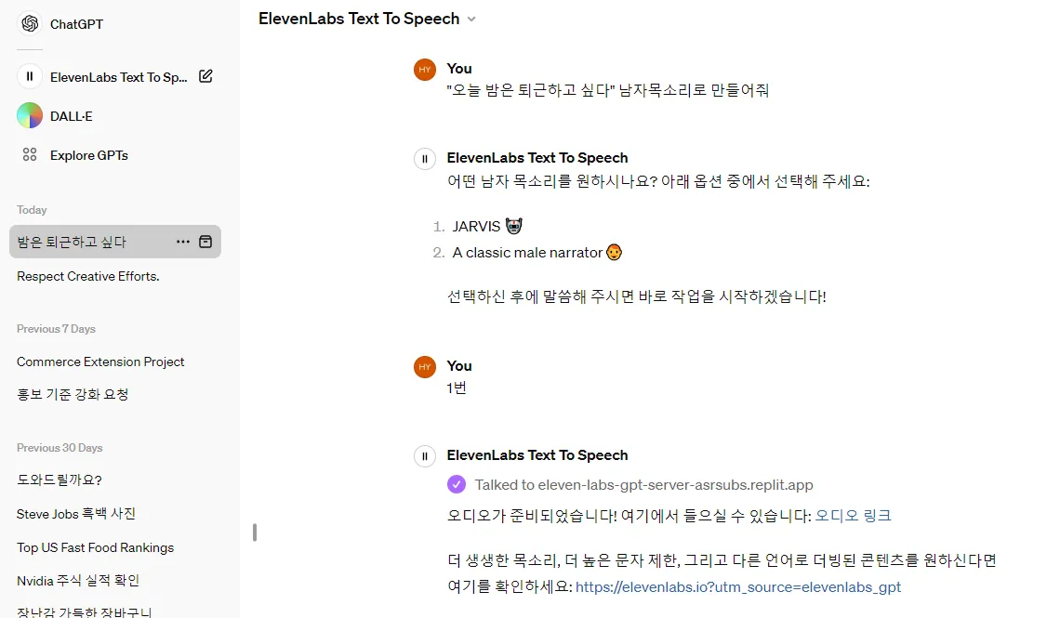
Task: Click the purple checkmark beside Talked to
Action: 457,484
